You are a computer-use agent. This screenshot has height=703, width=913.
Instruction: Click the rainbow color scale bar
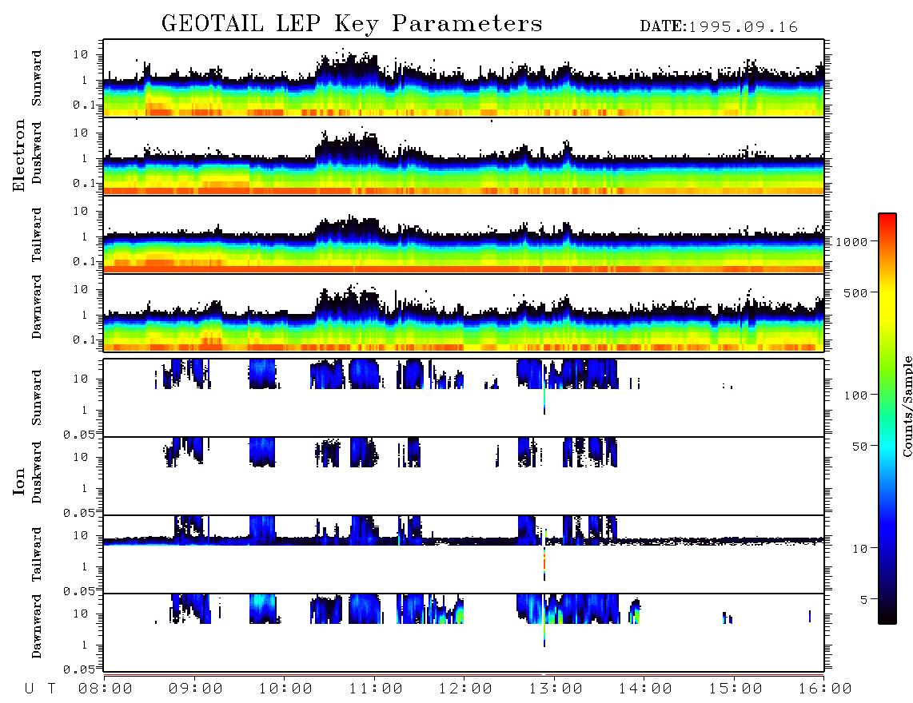887,419
